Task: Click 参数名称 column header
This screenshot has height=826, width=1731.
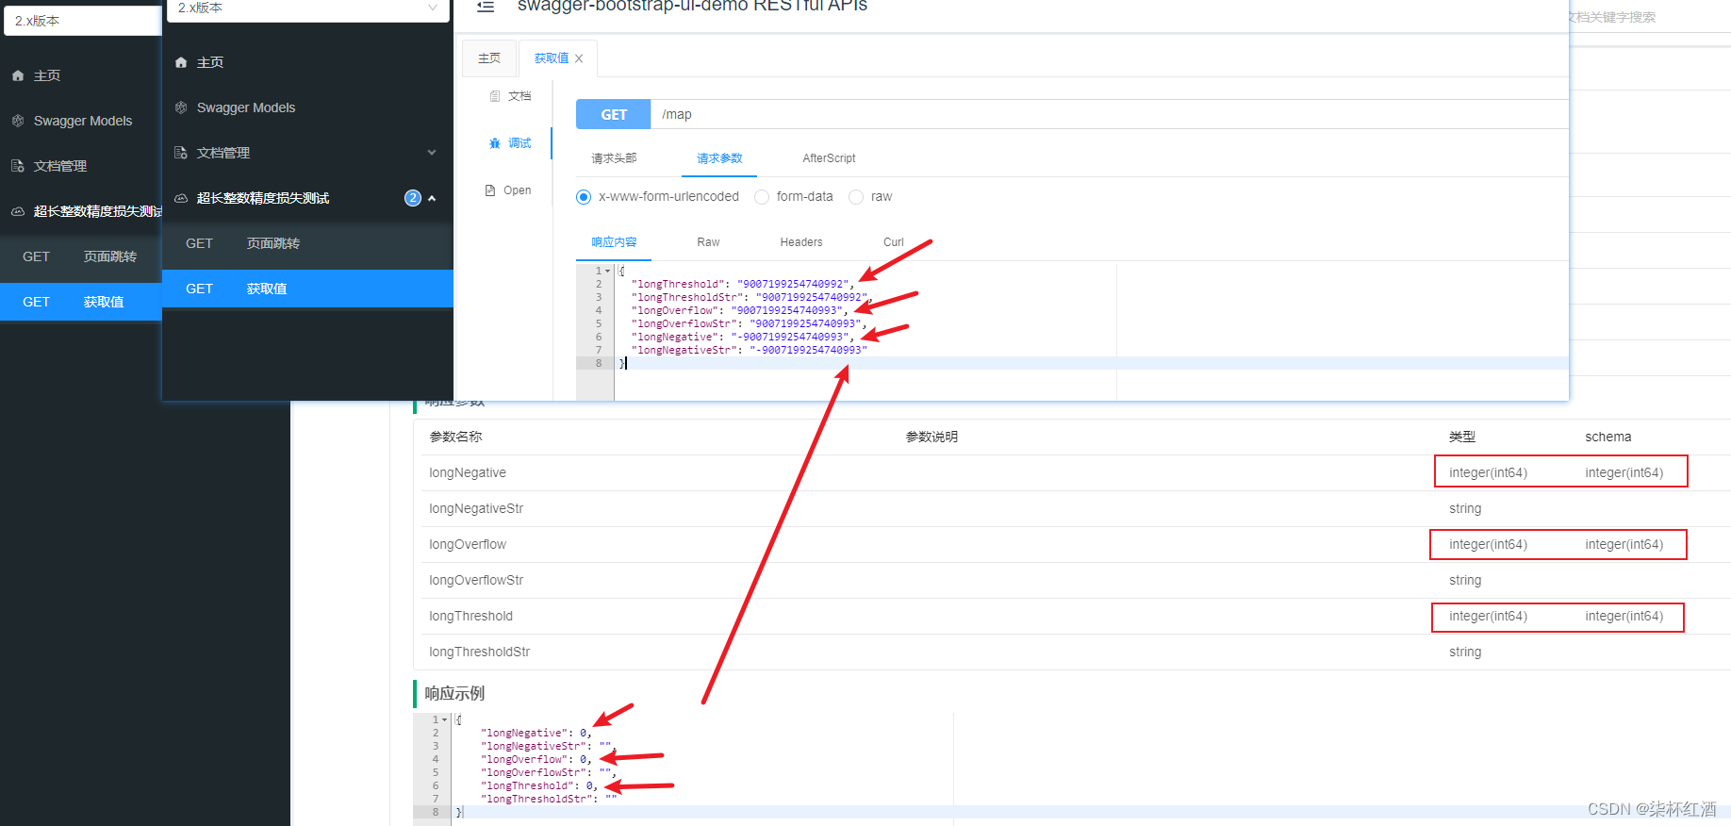Action: click(455, 437)
